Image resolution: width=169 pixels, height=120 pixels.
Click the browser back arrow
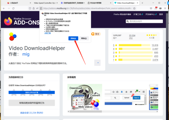pyautogui.click(x=4, y=8)
